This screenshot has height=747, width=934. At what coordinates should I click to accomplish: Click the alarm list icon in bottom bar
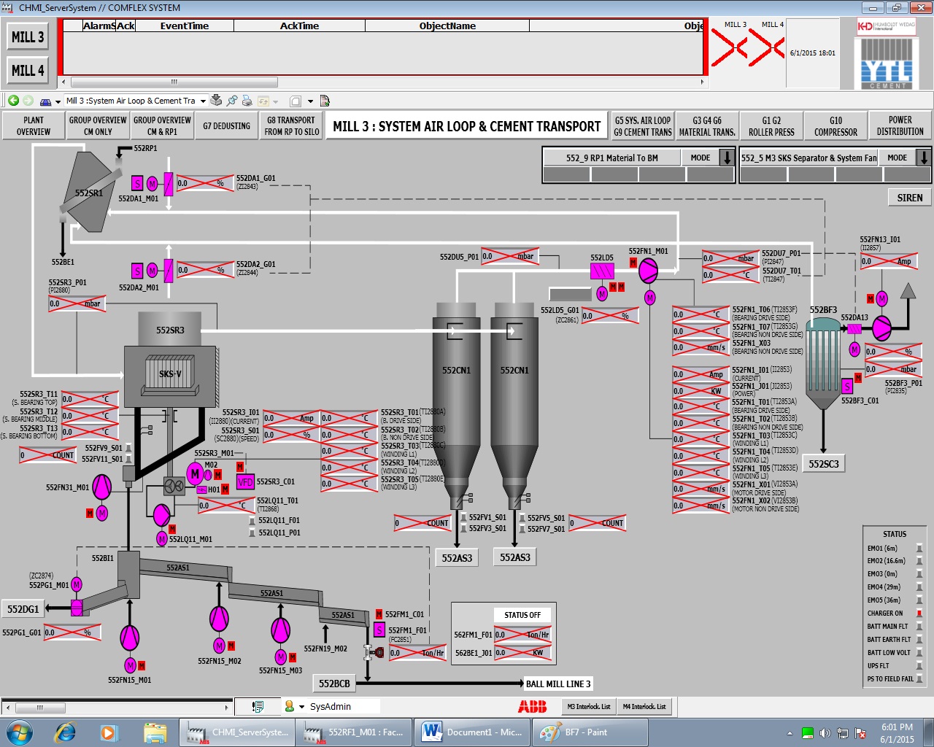[x=258, y=706]
